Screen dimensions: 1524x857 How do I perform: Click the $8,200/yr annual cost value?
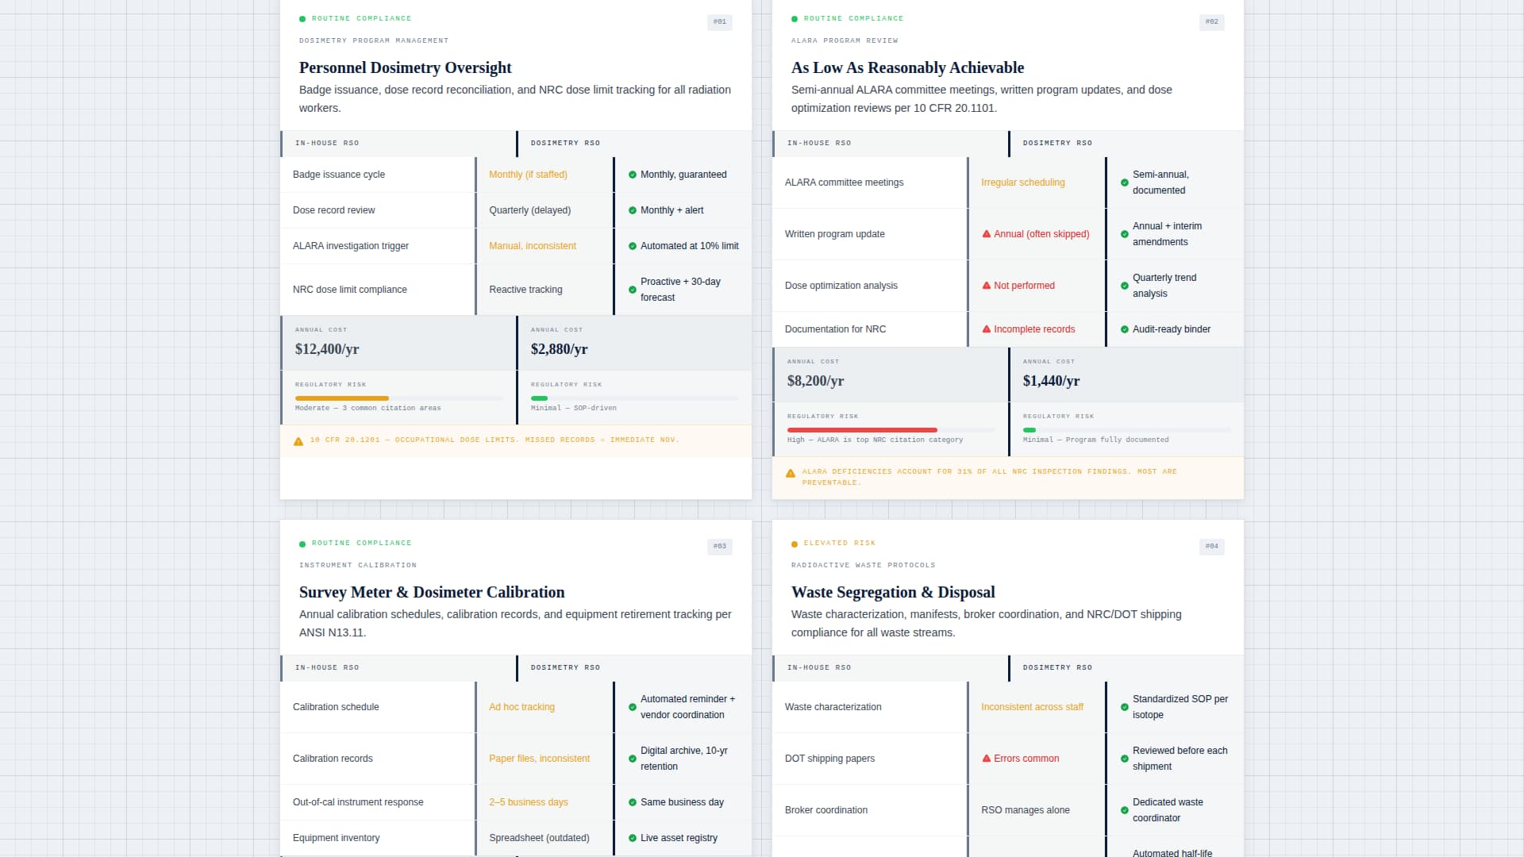click(x=816, y=381)
